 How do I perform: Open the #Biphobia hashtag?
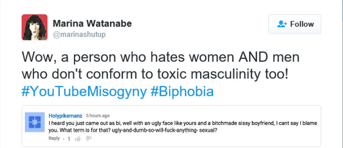point(182,92)
